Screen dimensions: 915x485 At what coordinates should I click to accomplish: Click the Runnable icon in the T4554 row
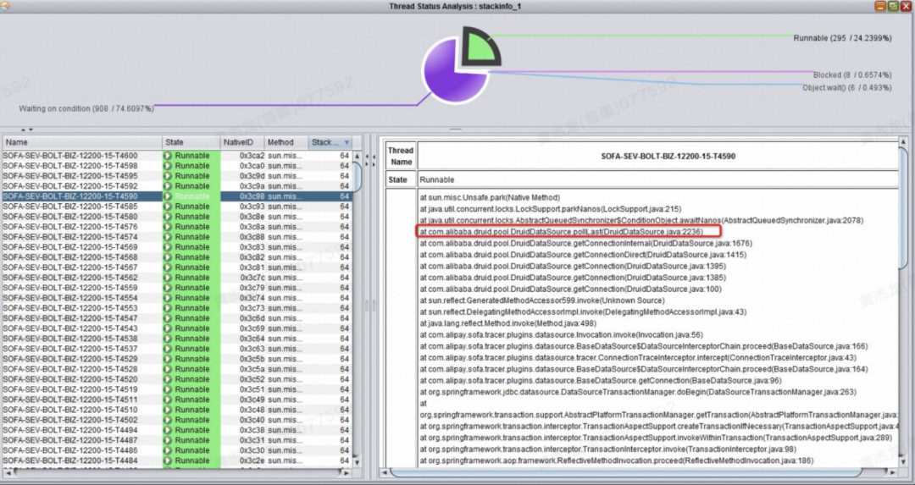pyautogui.click(x=168, y=298)
